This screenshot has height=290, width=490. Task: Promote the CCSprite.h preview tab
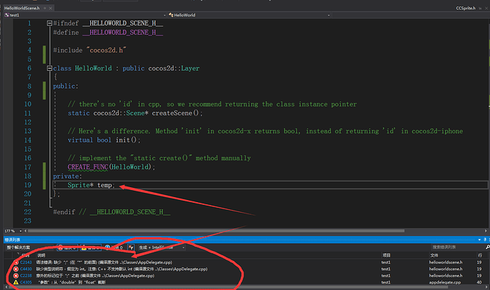[481, 9]
